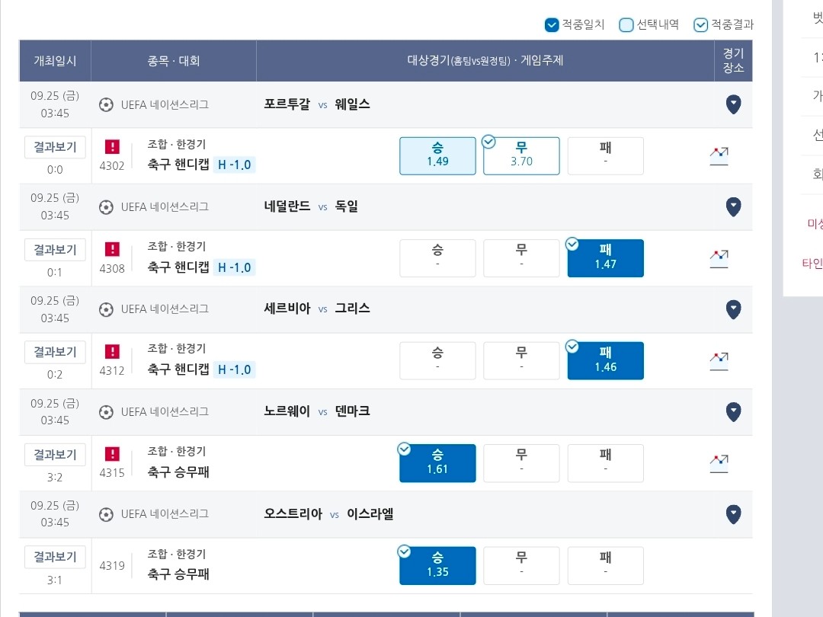View odds trend chart for game 4302

point(719,156)
